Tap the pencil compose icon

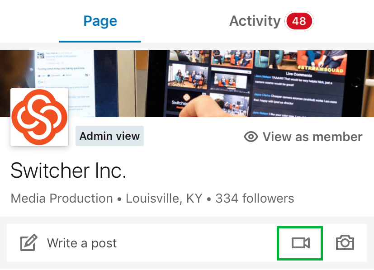coord(29,242)
